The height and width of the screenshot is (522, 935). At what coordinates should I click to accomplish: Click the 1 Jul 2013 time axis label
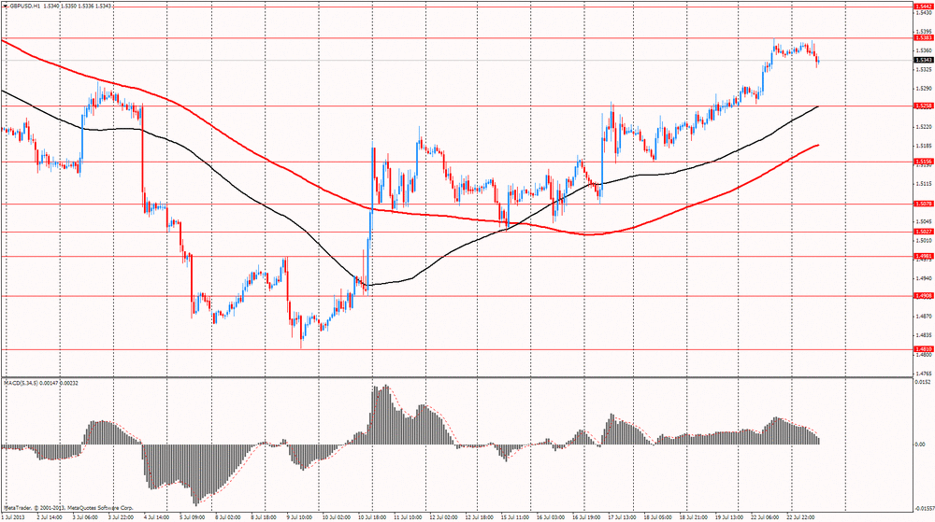click(12, 518)
